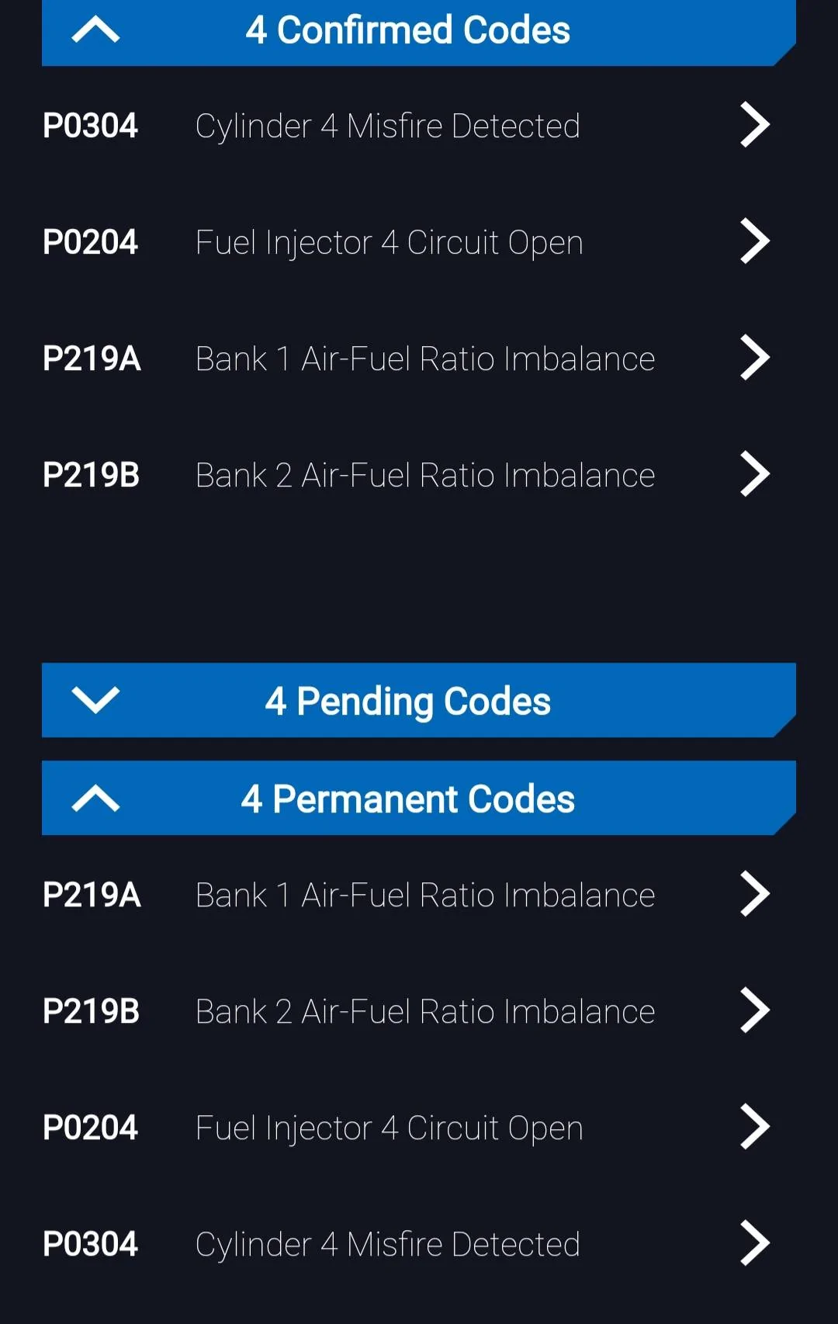The height and width of the screenshot is (1324, 838).
Task: Select confirmed Cylinder 4 Misfire Detected description
Action: tap(388, 127)
